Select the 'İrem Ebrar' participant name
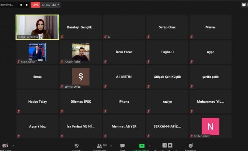Image resolution: width=248 pixels, height=151 pixels. 124,52
